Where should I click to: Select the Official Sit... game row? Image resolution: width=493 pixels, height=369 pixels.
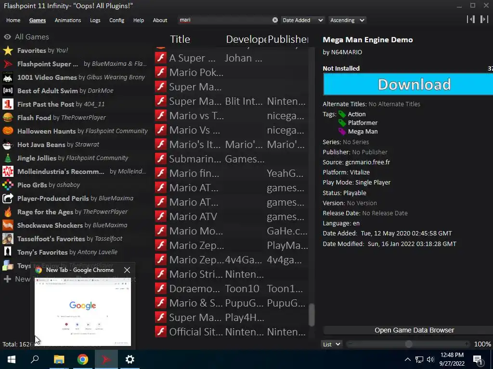[x=232, y=332]
